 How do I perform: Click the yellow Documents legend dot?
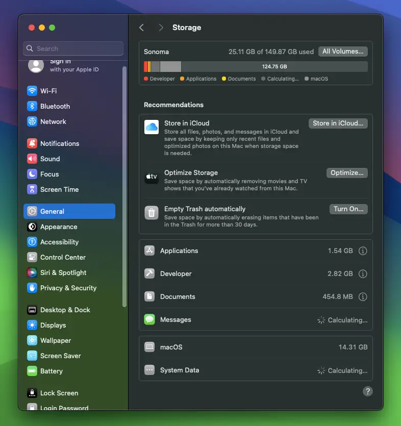pos(224,79)
